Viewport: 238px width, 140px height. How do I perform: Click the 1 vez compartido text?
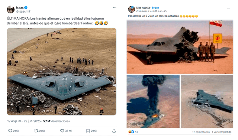222,132
